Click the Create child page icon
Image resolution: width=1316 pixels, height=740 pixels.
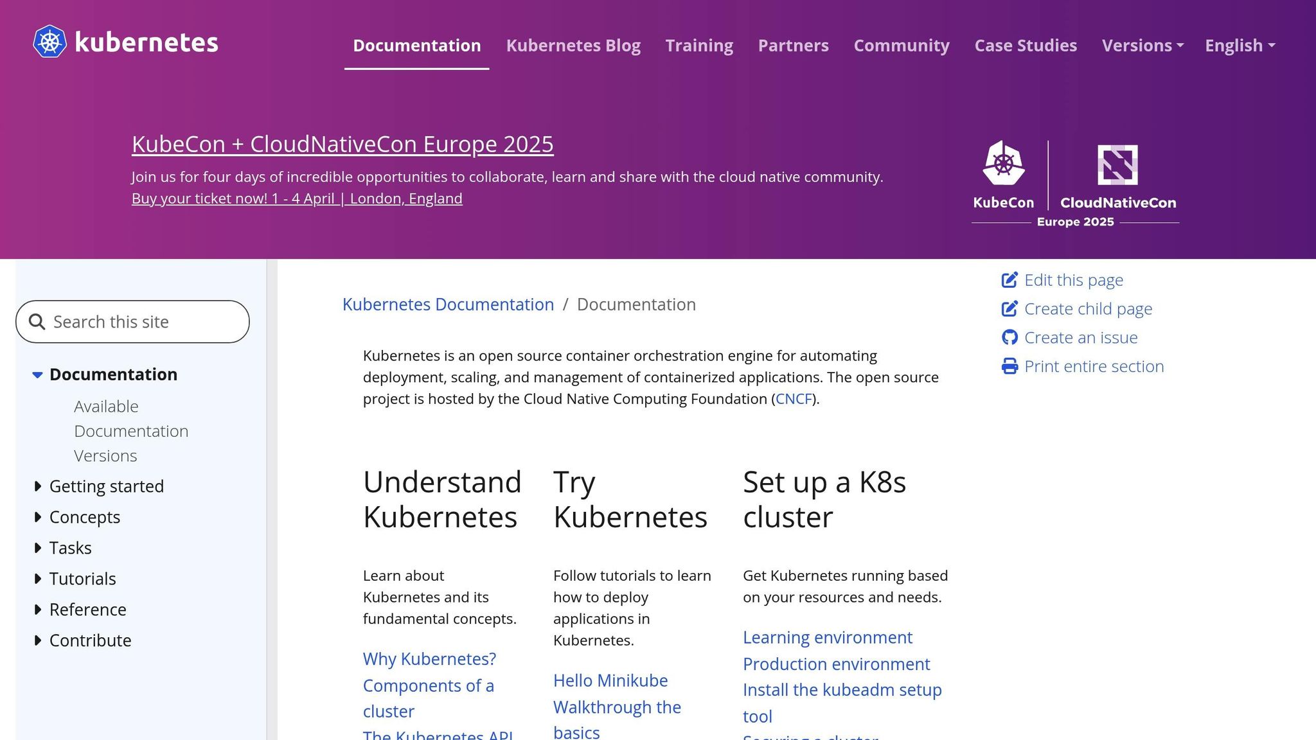[1010, 308]
